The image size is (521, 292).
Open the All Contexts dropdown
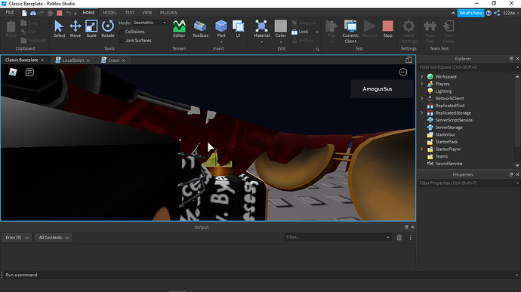point(54,238)
